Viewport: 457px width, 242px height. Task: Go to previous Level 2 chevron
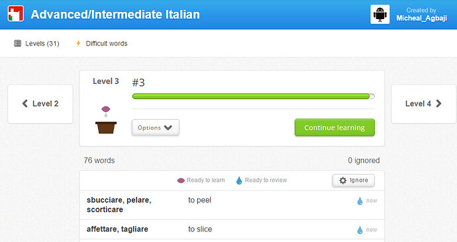click(x=25, y=104)
